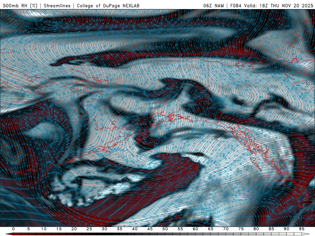
Task: Click the '5' label on the color scale
Action: 28,229
